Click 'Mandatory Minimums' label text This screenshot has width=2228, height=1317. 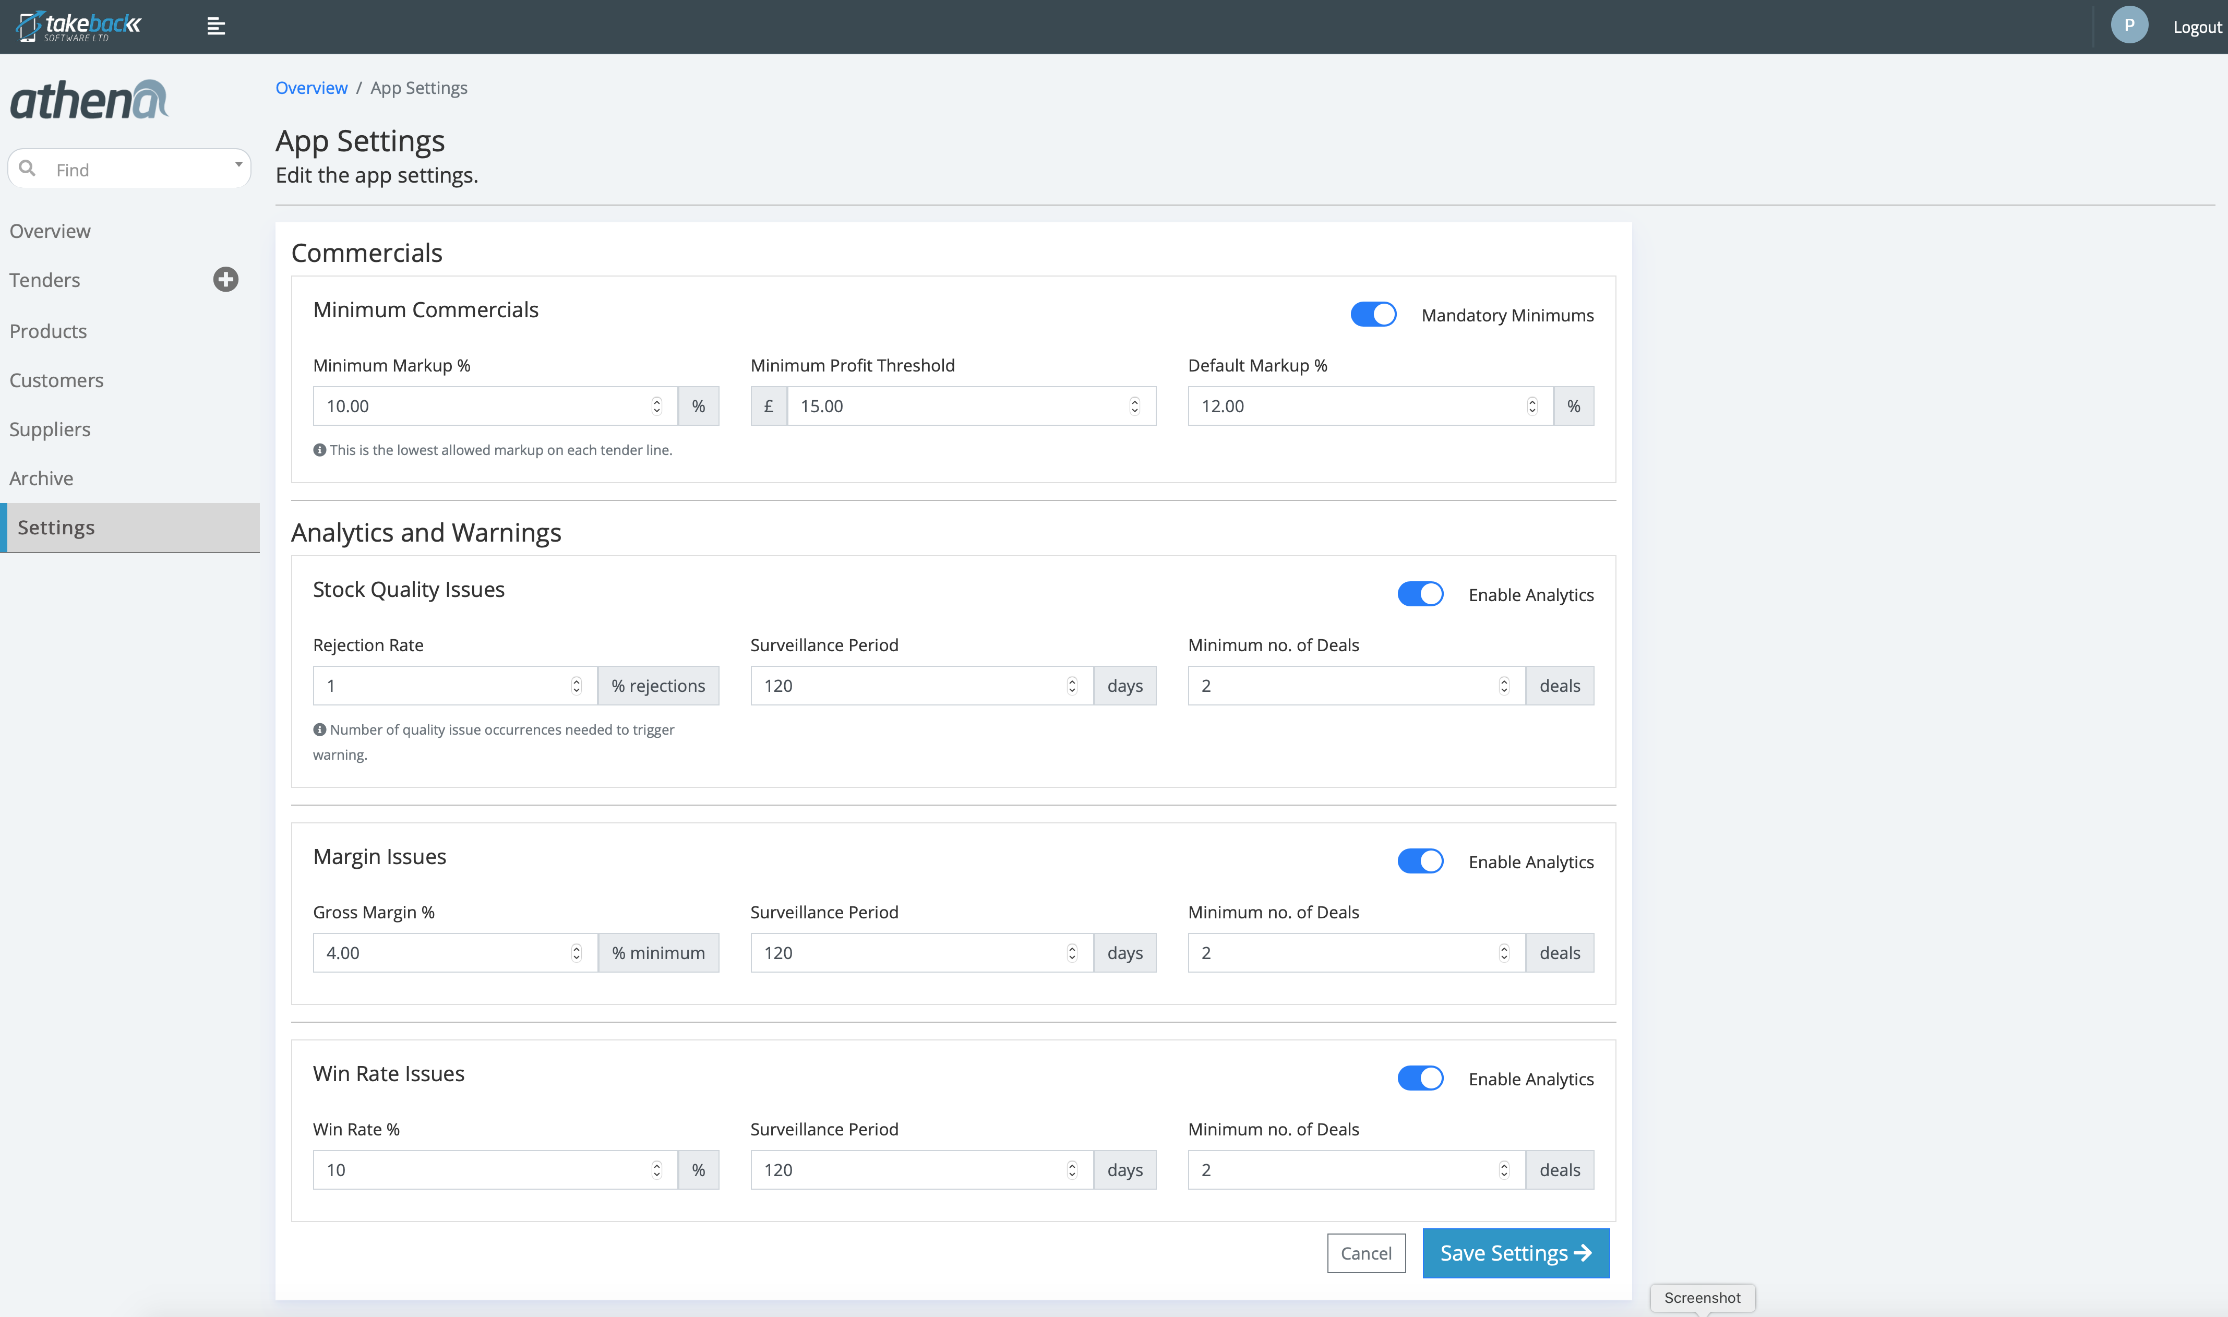coord(1507,315)
